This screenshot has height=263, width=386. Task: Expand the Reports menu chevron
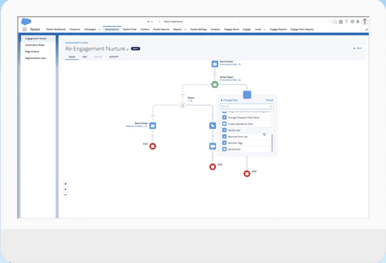click(185, 29)
